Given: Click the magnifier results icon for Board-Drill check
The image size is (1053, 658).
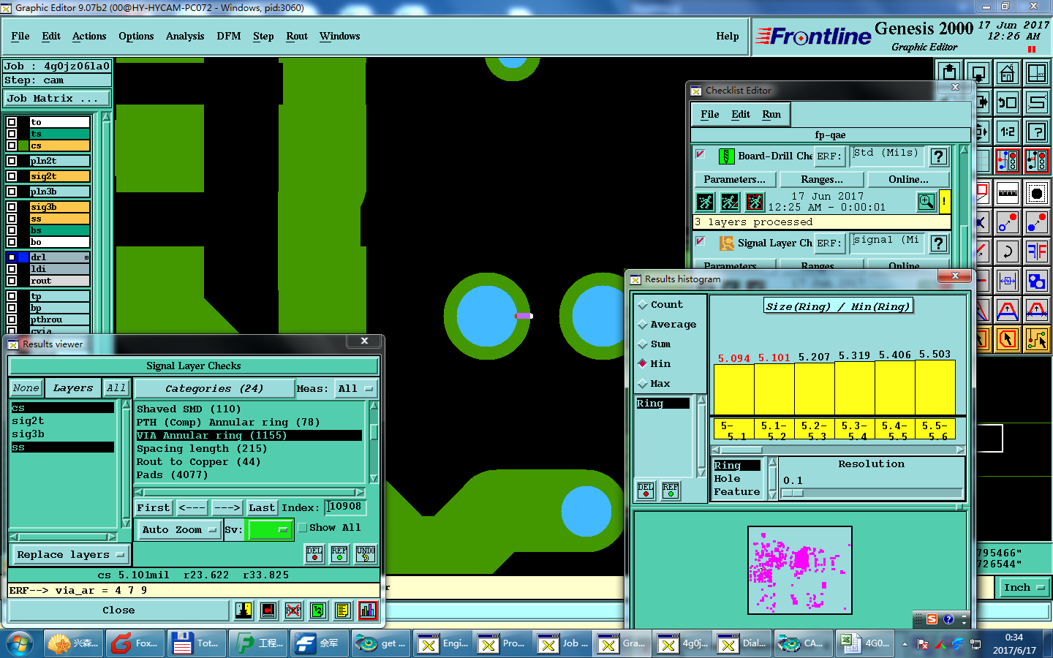Looking at the screenshot, I should (x=926, y=202).
